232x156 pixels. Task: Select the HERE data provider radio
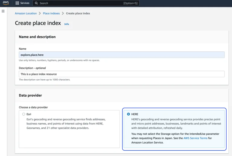tap(128, 114)
